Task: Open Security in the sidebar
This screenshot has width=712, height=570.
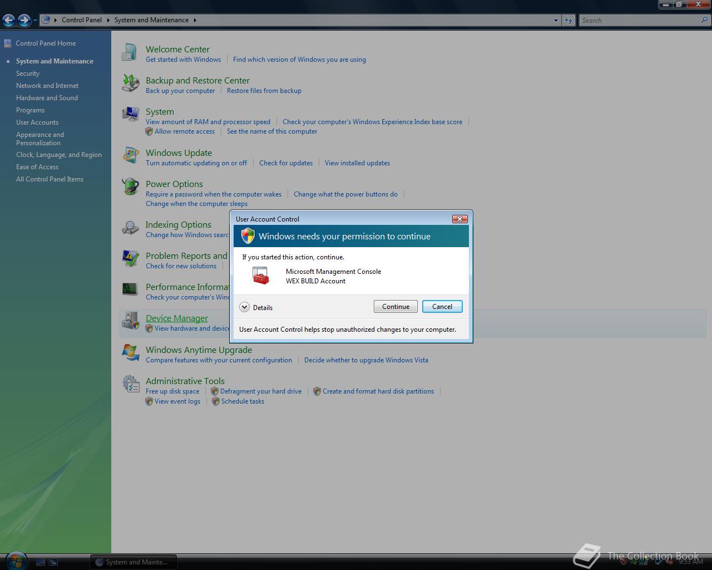Action: point(28,73)
